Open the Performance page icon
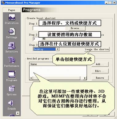 coord(12,60)
